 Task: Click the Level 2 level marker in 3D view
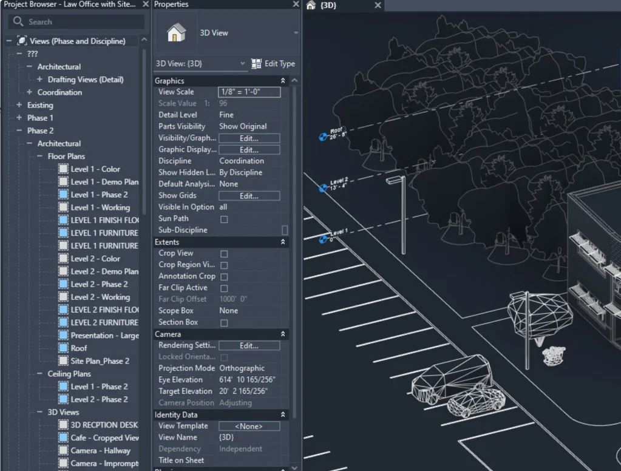coord(323,188)
